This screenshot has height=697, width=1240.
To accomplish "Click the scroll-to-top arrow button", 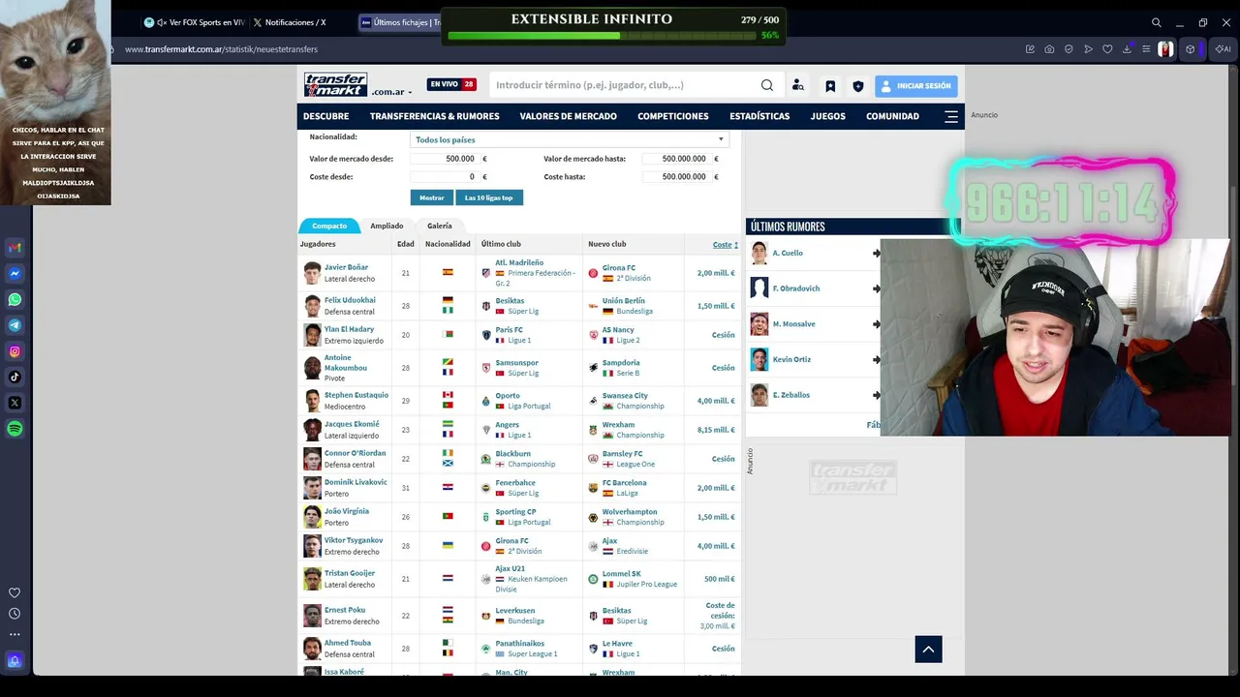I will point(928,650).
